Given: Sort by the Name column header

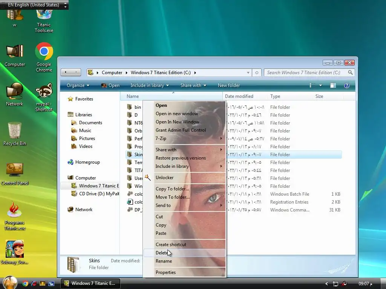Looking at the screenshot, I should point(172,96).
